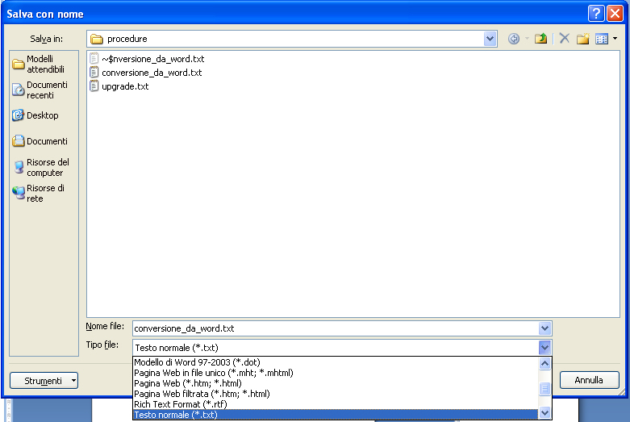Image resolution: width=630 pixels, height=422 pixels.
Task: Click the Back button dropdown arrow
Action: (x=527, y=39)
